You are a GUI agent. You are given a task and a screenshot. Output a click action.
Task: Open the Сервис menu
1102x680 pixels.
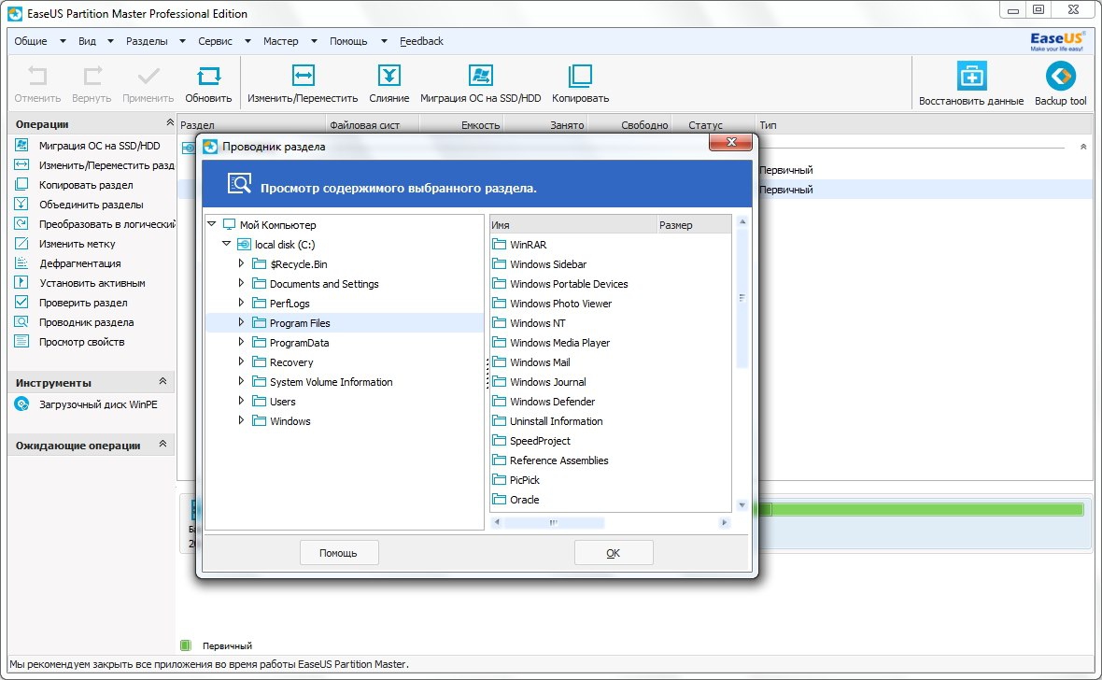[224, 41]
